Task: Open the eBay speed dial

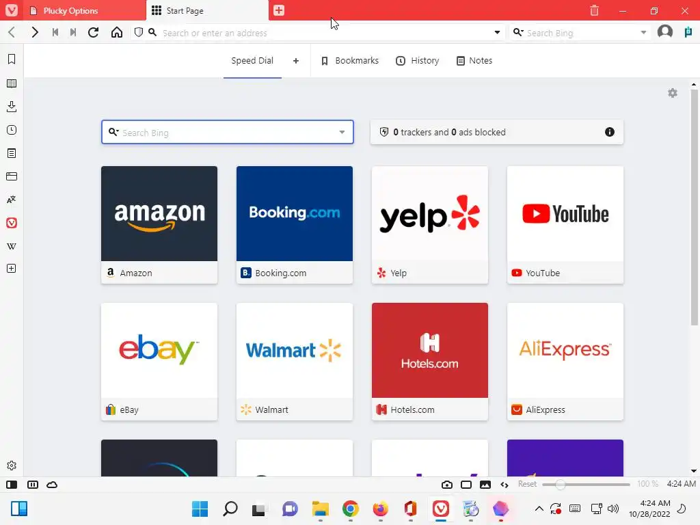Action: tap(159, 362)
